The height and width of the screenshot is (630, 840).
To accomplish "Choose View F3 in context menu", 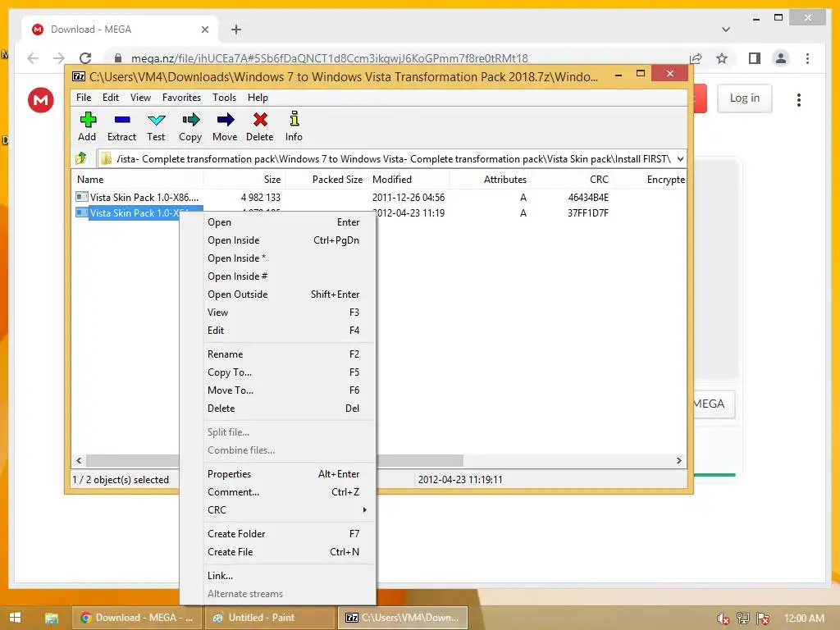I will point(285,313).
